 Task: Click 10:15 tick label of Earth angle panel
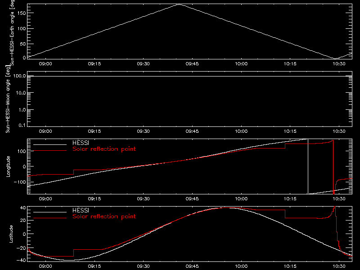coord(290,64)
